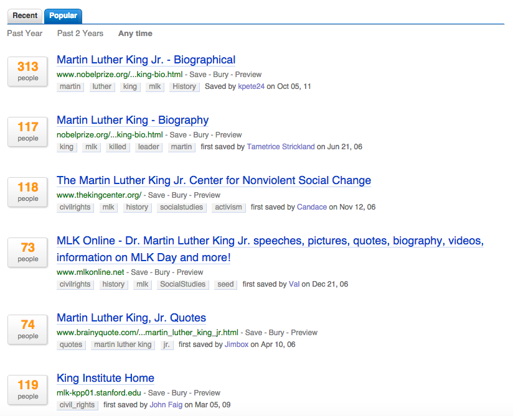Filter results by Past Year
Viewport: 513px width, 416px height.
25,34
